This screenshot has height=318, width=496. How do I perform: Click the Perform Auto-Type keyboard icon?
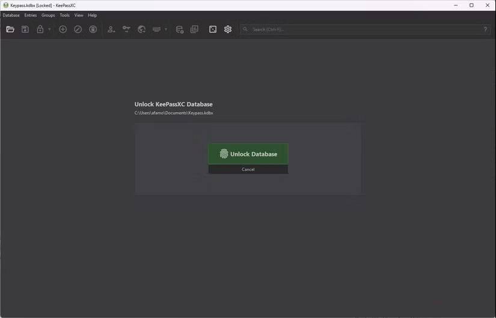156,29
